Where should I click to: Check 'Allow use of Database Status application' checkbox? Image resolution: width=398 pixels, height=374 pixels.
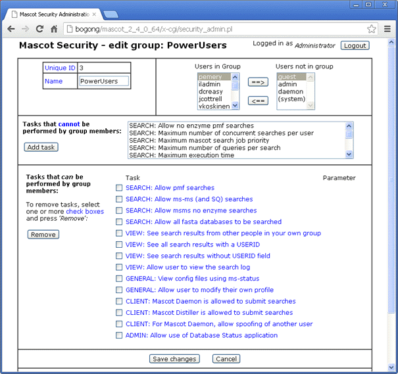point(119,335)
